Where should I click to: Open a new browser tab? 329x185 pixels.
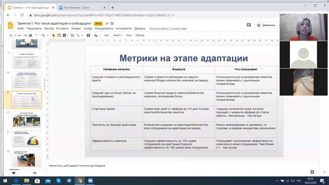[113, 8]
